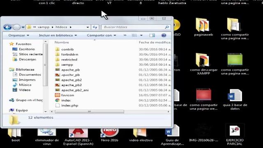
Task: Open Incluir en biblioteca menu
Action: 58,35
